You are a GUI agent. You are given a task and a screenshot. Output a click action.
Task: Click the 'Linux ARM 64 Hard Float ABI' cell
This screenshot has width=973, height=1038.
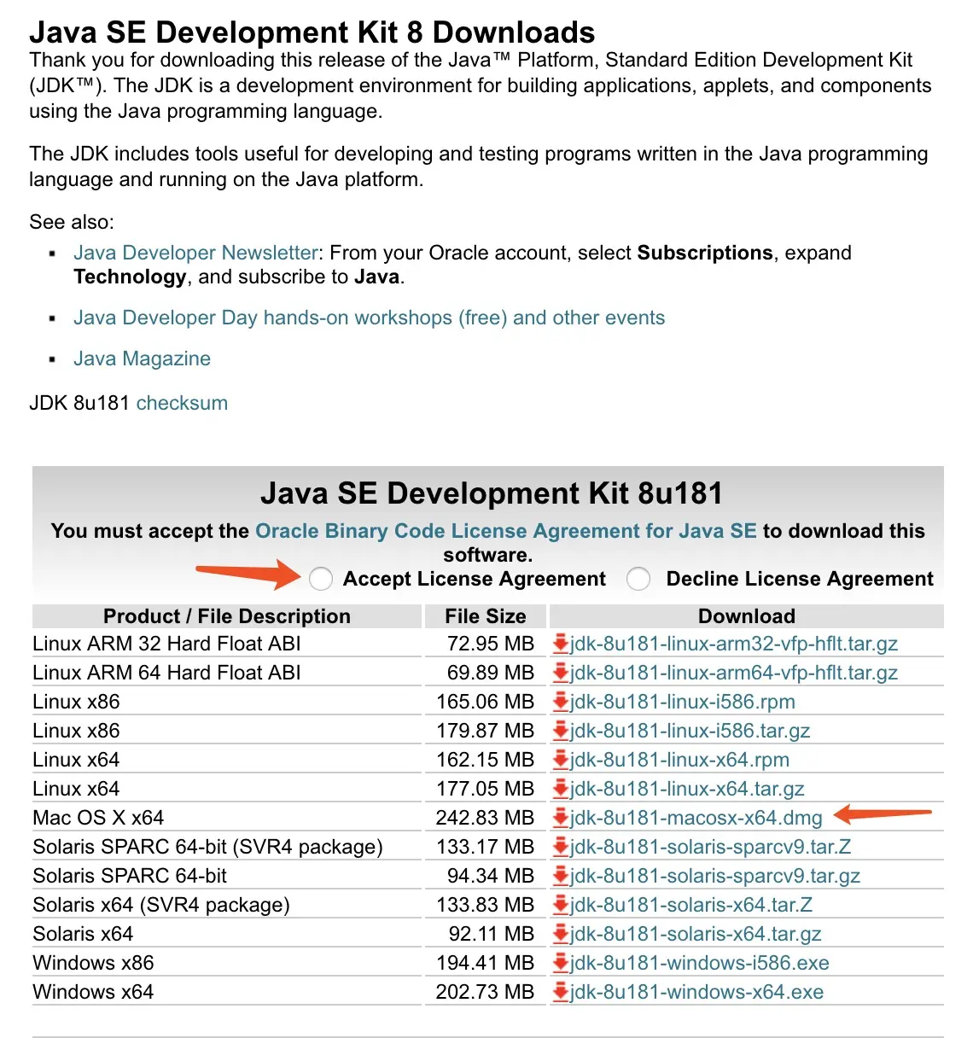pyautogui.click(x=227, y=673)
